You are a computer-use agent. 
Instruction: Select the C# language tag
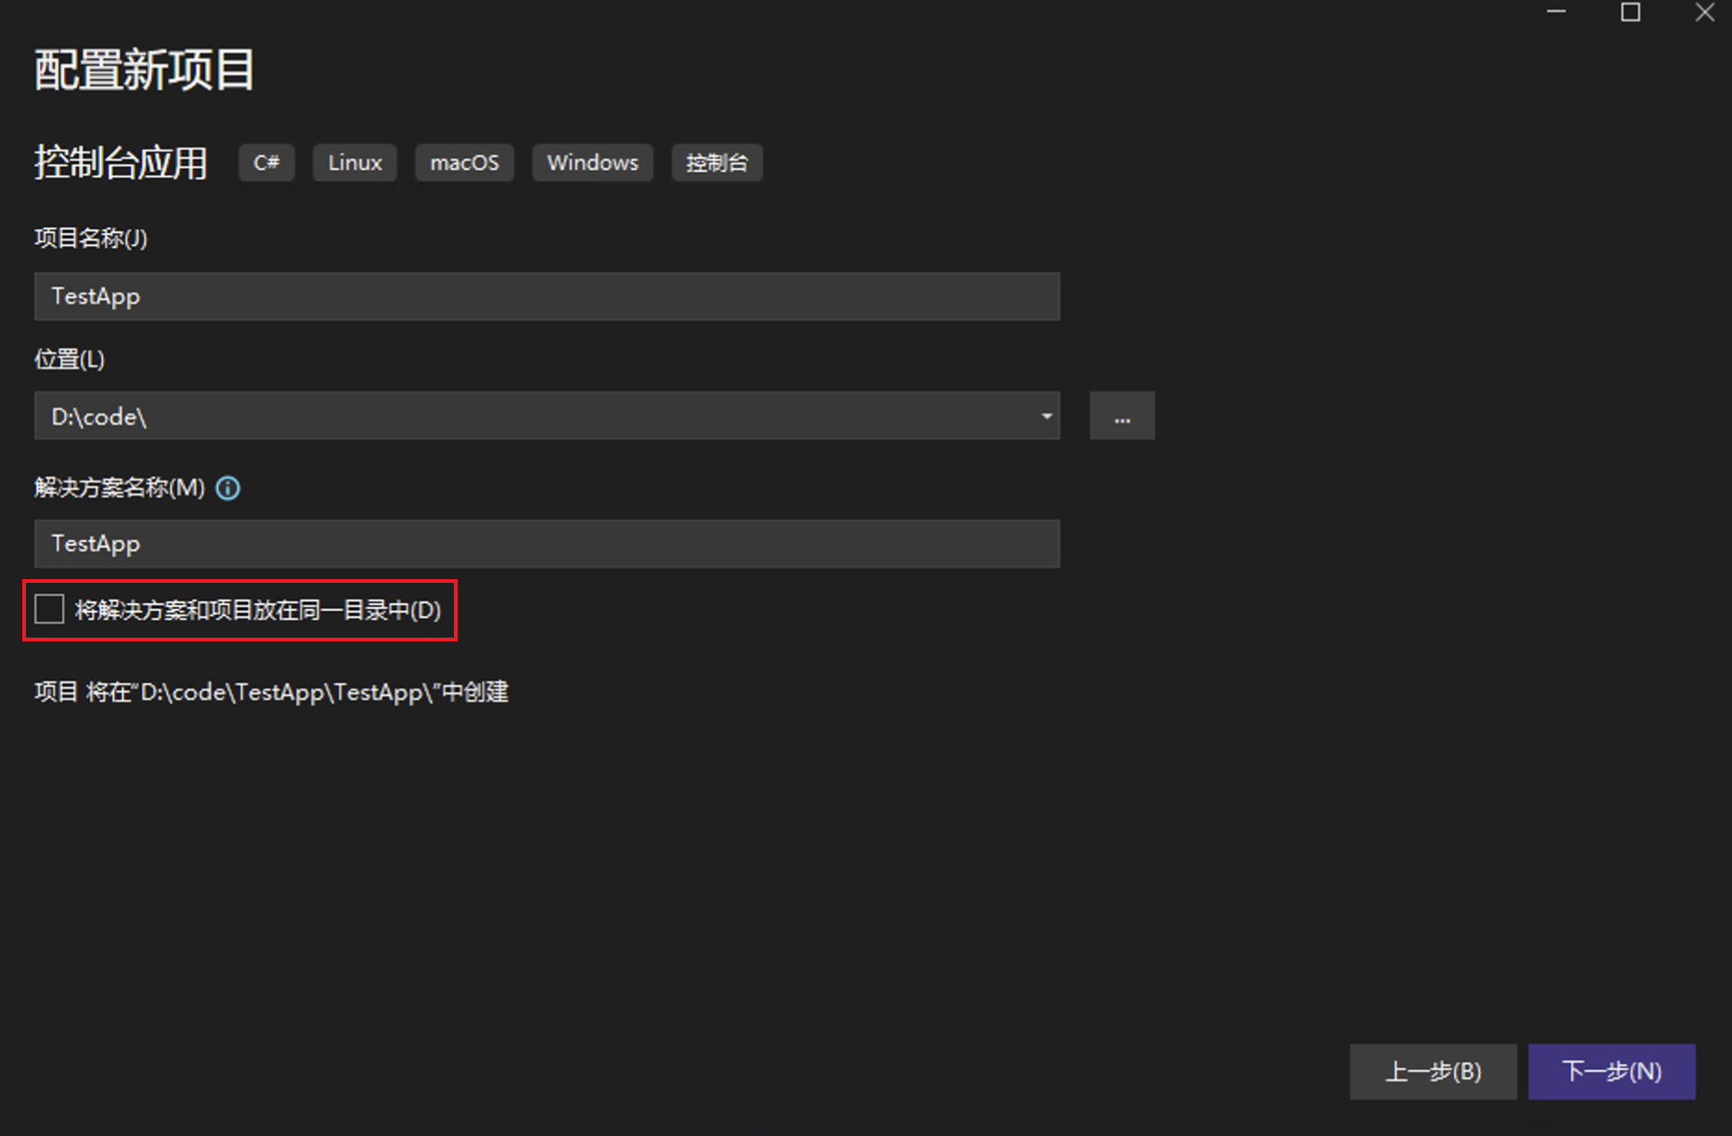click(265, 162)
